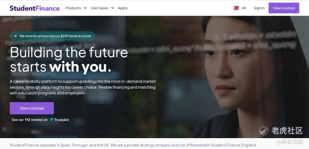Click the disclaimer about Student Finance England
Viewport: 309px width, 149px height.
coord(133,145)
